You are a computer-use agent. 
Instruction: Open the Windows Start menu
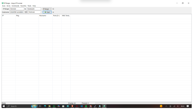coord(4,106)
